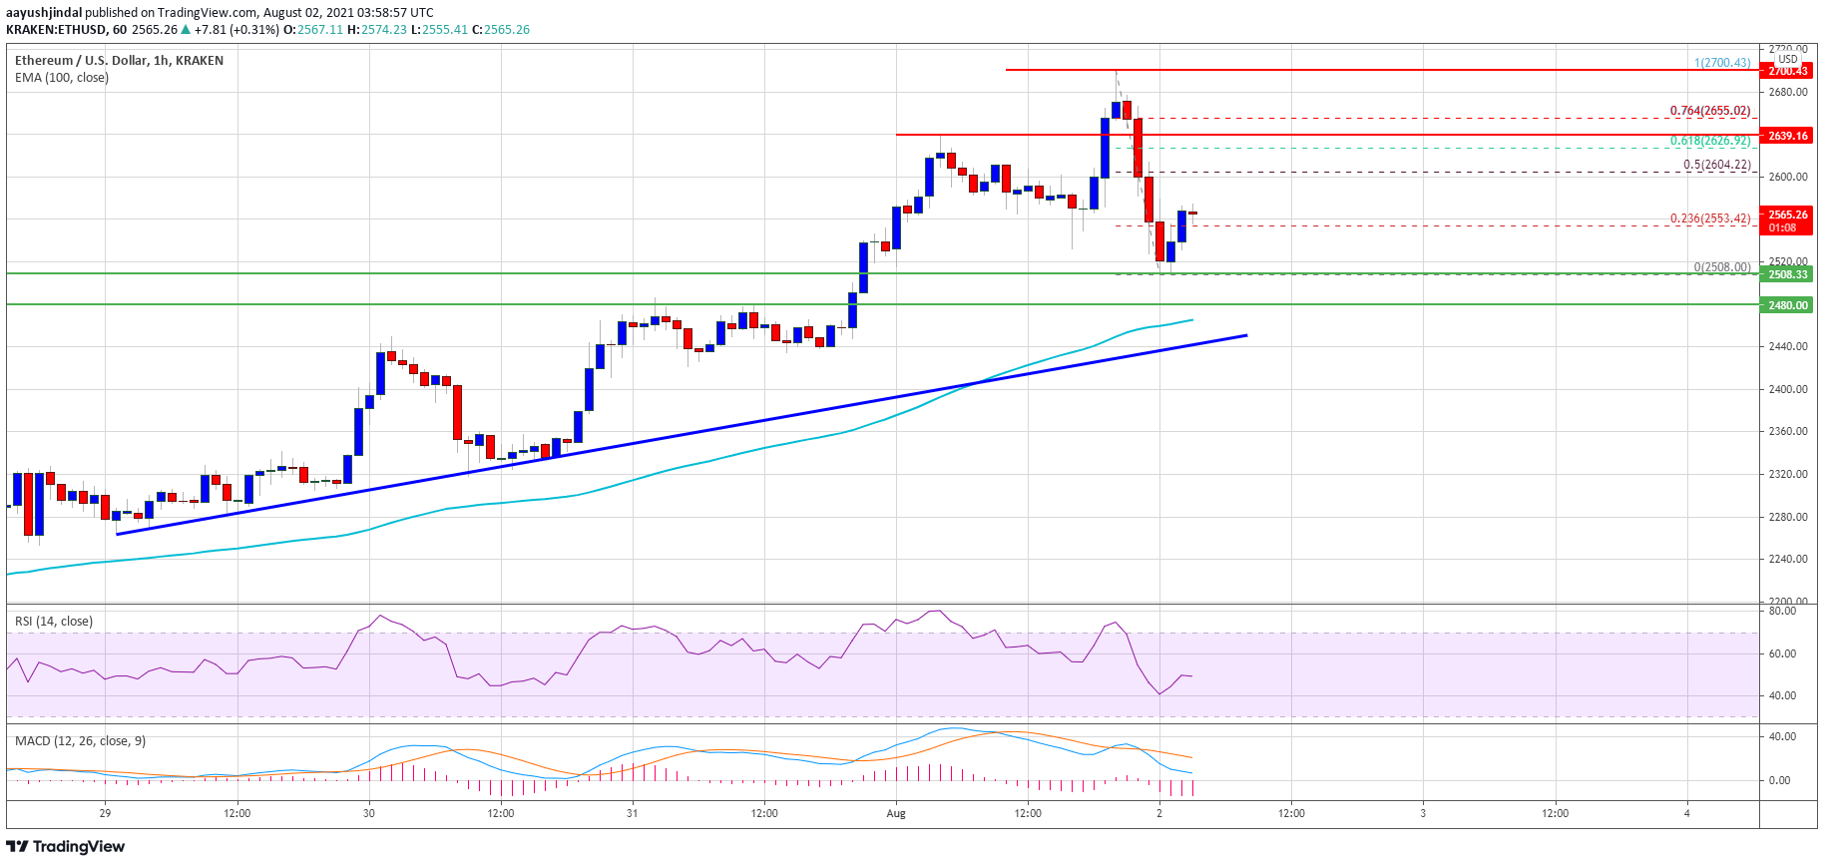Screen dimensions: 1824x865
Task: Select the current price label 2565.26
Action: coord(1788,214)
